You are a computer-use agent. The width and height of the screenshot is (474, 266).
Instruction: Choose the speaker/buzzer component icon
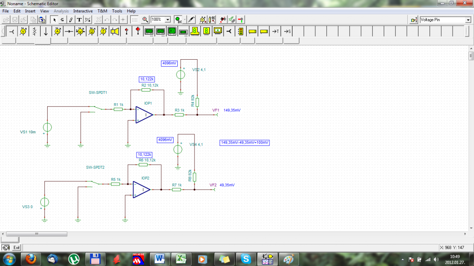coord(114,31)
